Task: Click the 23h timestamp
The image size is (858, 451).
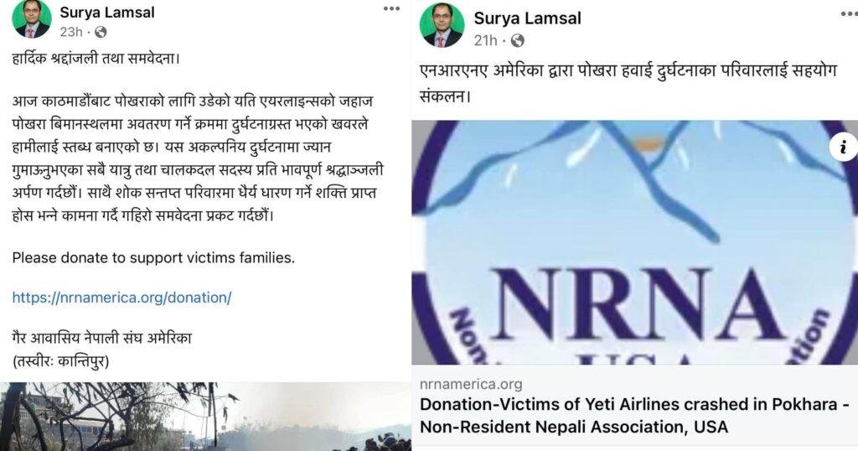Action: [x=71, y=33]
